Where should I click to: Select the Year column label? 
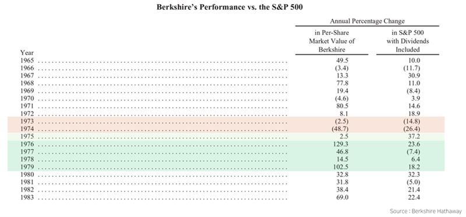27,53
